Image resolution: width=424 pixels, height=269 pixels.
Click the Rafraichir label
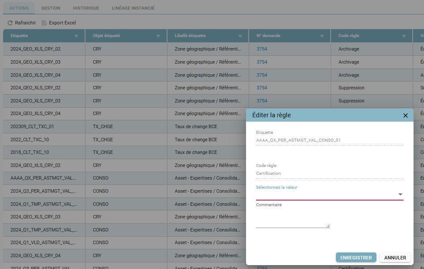(x=25, y=23)
